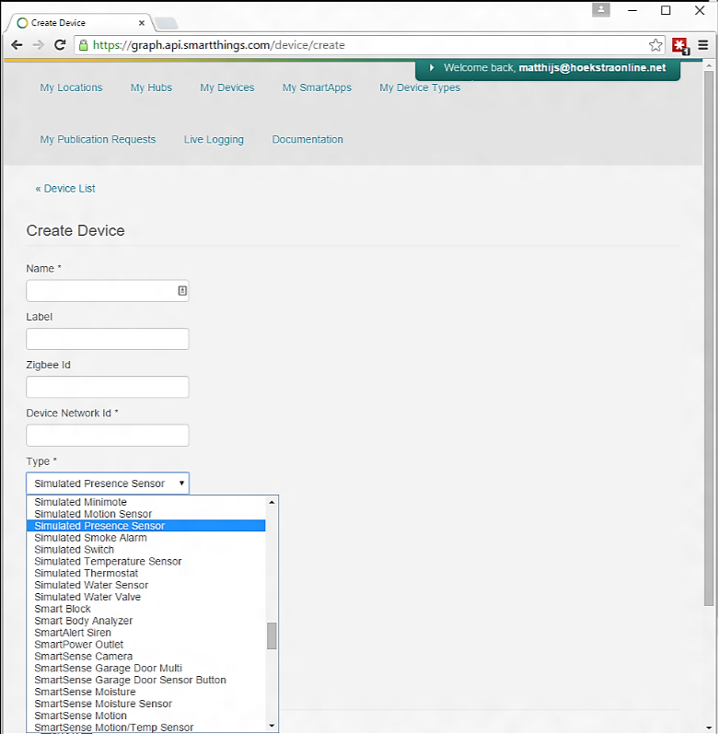Screen dimensions: 718x734
Task: Open Live Logging
Action: (214, 139)
